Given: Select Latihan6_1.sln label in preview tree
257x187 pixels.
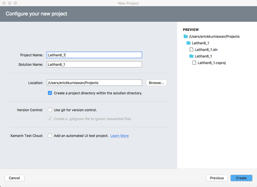Looking at the screenshot, I should click(206, 50).
